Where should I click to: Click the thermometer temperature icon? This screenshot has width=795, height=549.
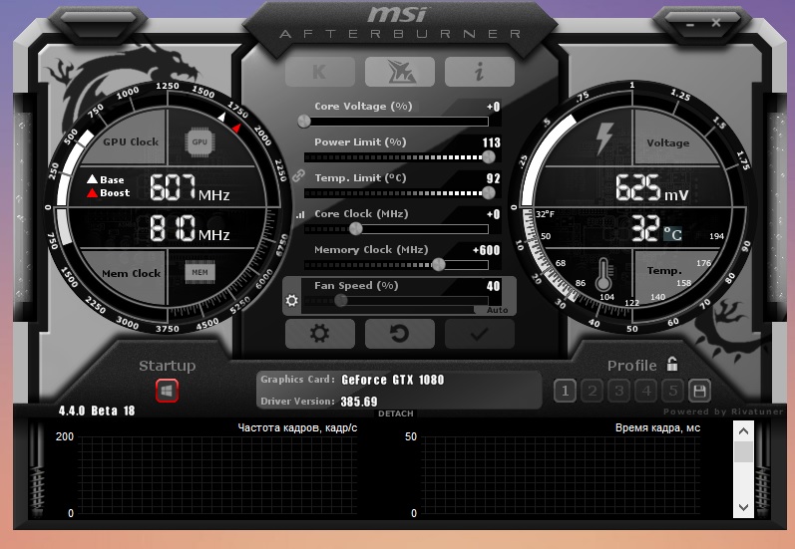tap(603, 274)
